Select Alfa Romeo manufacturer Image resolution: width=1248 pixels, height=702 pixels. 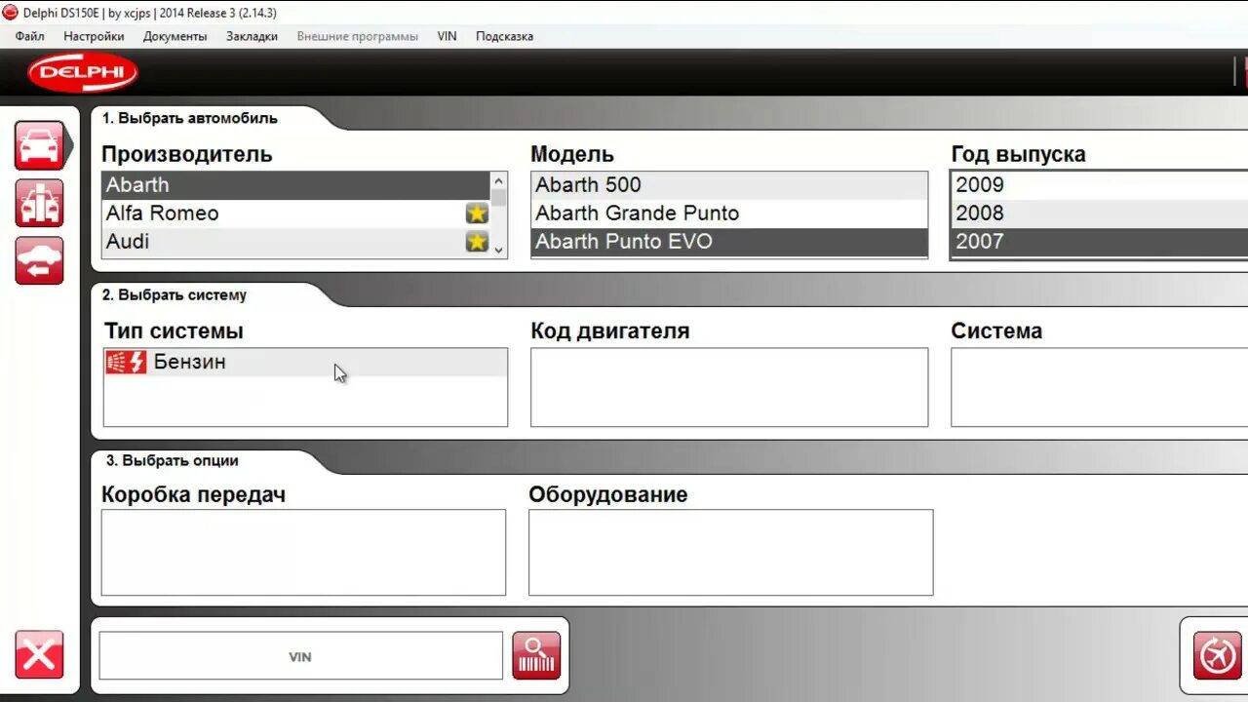pyautogui.click(x=296, y=214)
